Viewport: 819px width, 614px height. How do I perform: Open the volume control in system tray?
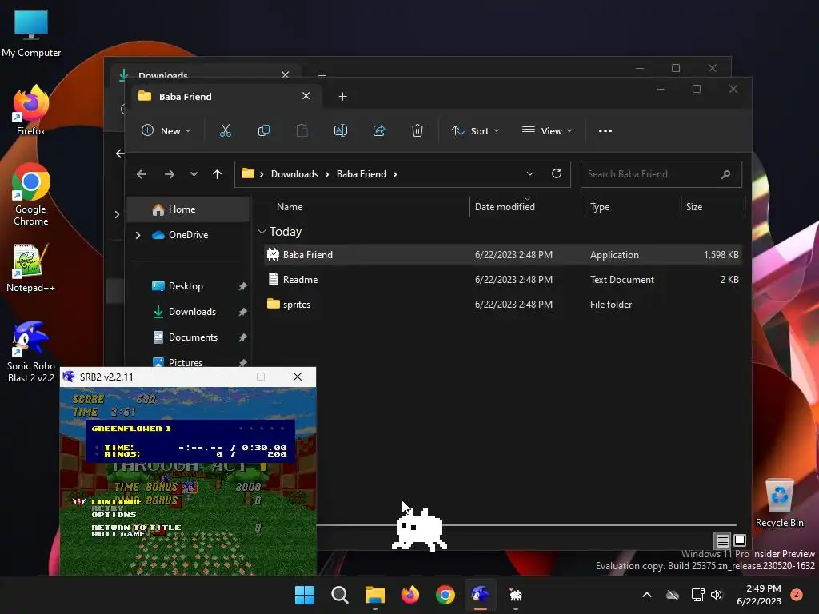[x=717, y=595]
